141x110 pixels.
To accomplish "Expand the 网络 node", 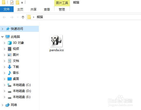I will [x=3, y=105].
